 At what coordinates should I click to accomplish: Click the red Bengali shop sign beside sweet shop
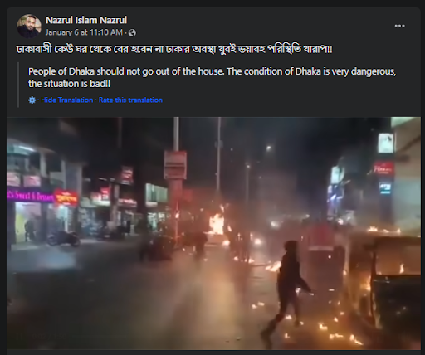pyautogui.click(x=66, y=197)
